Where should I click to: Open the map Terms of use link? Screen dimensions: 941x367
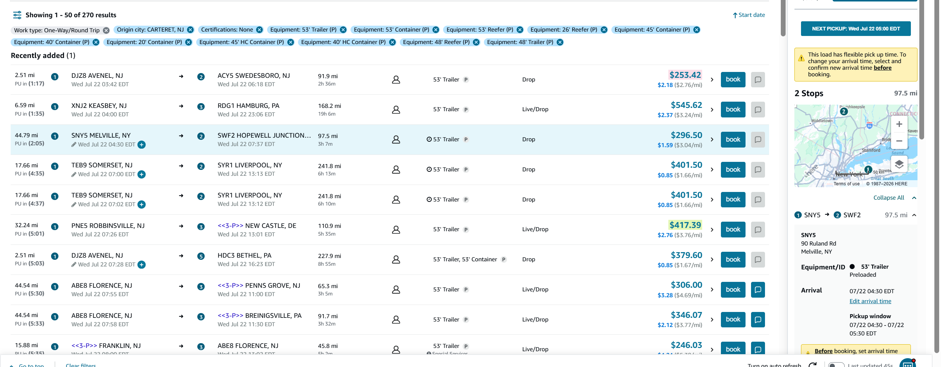[846, 184]
